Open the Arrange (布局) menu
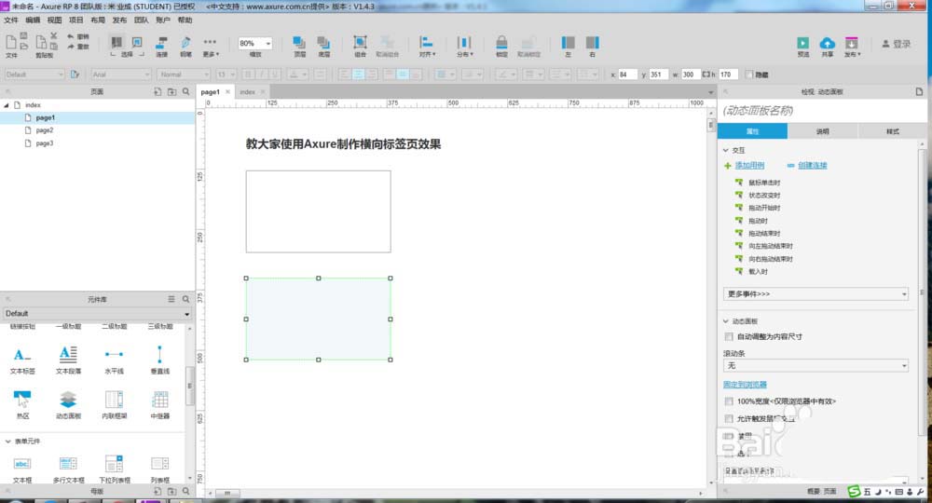 click(x=98, y=20)
